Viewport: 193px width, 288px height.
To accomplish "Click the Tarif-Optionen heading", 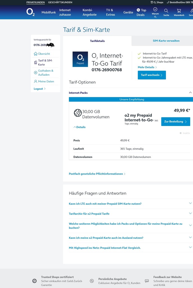I will [x=82, y=82].
